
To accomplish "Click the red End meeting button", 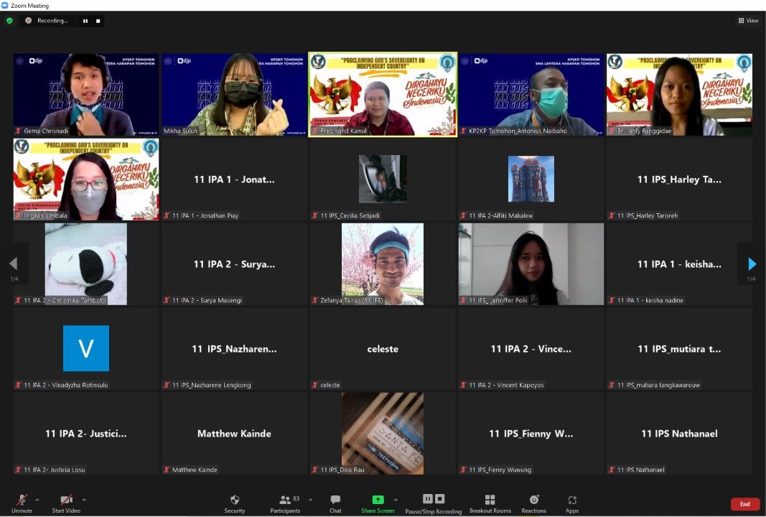I will [x=744, y=504].
